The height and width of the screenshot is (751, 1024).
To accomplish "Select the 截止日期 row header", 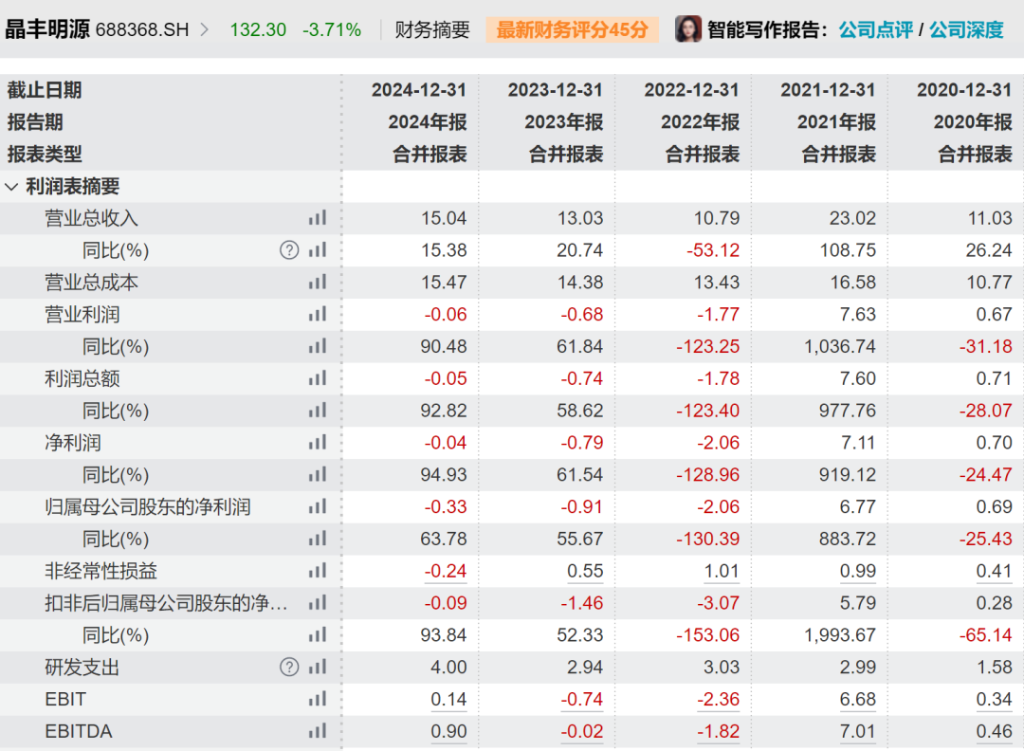I will pyautogui.click(x=45, y=90).
